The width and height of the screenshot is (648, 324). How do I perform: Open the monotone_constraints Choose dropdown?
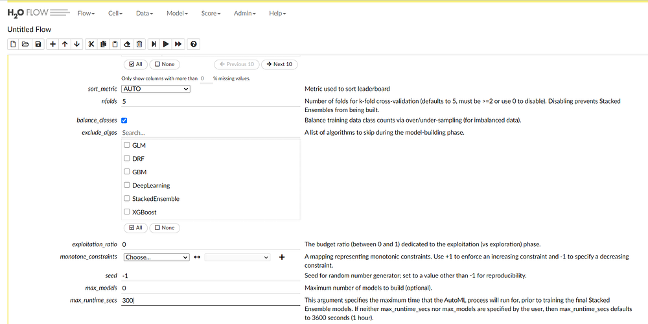pos(156,257)
